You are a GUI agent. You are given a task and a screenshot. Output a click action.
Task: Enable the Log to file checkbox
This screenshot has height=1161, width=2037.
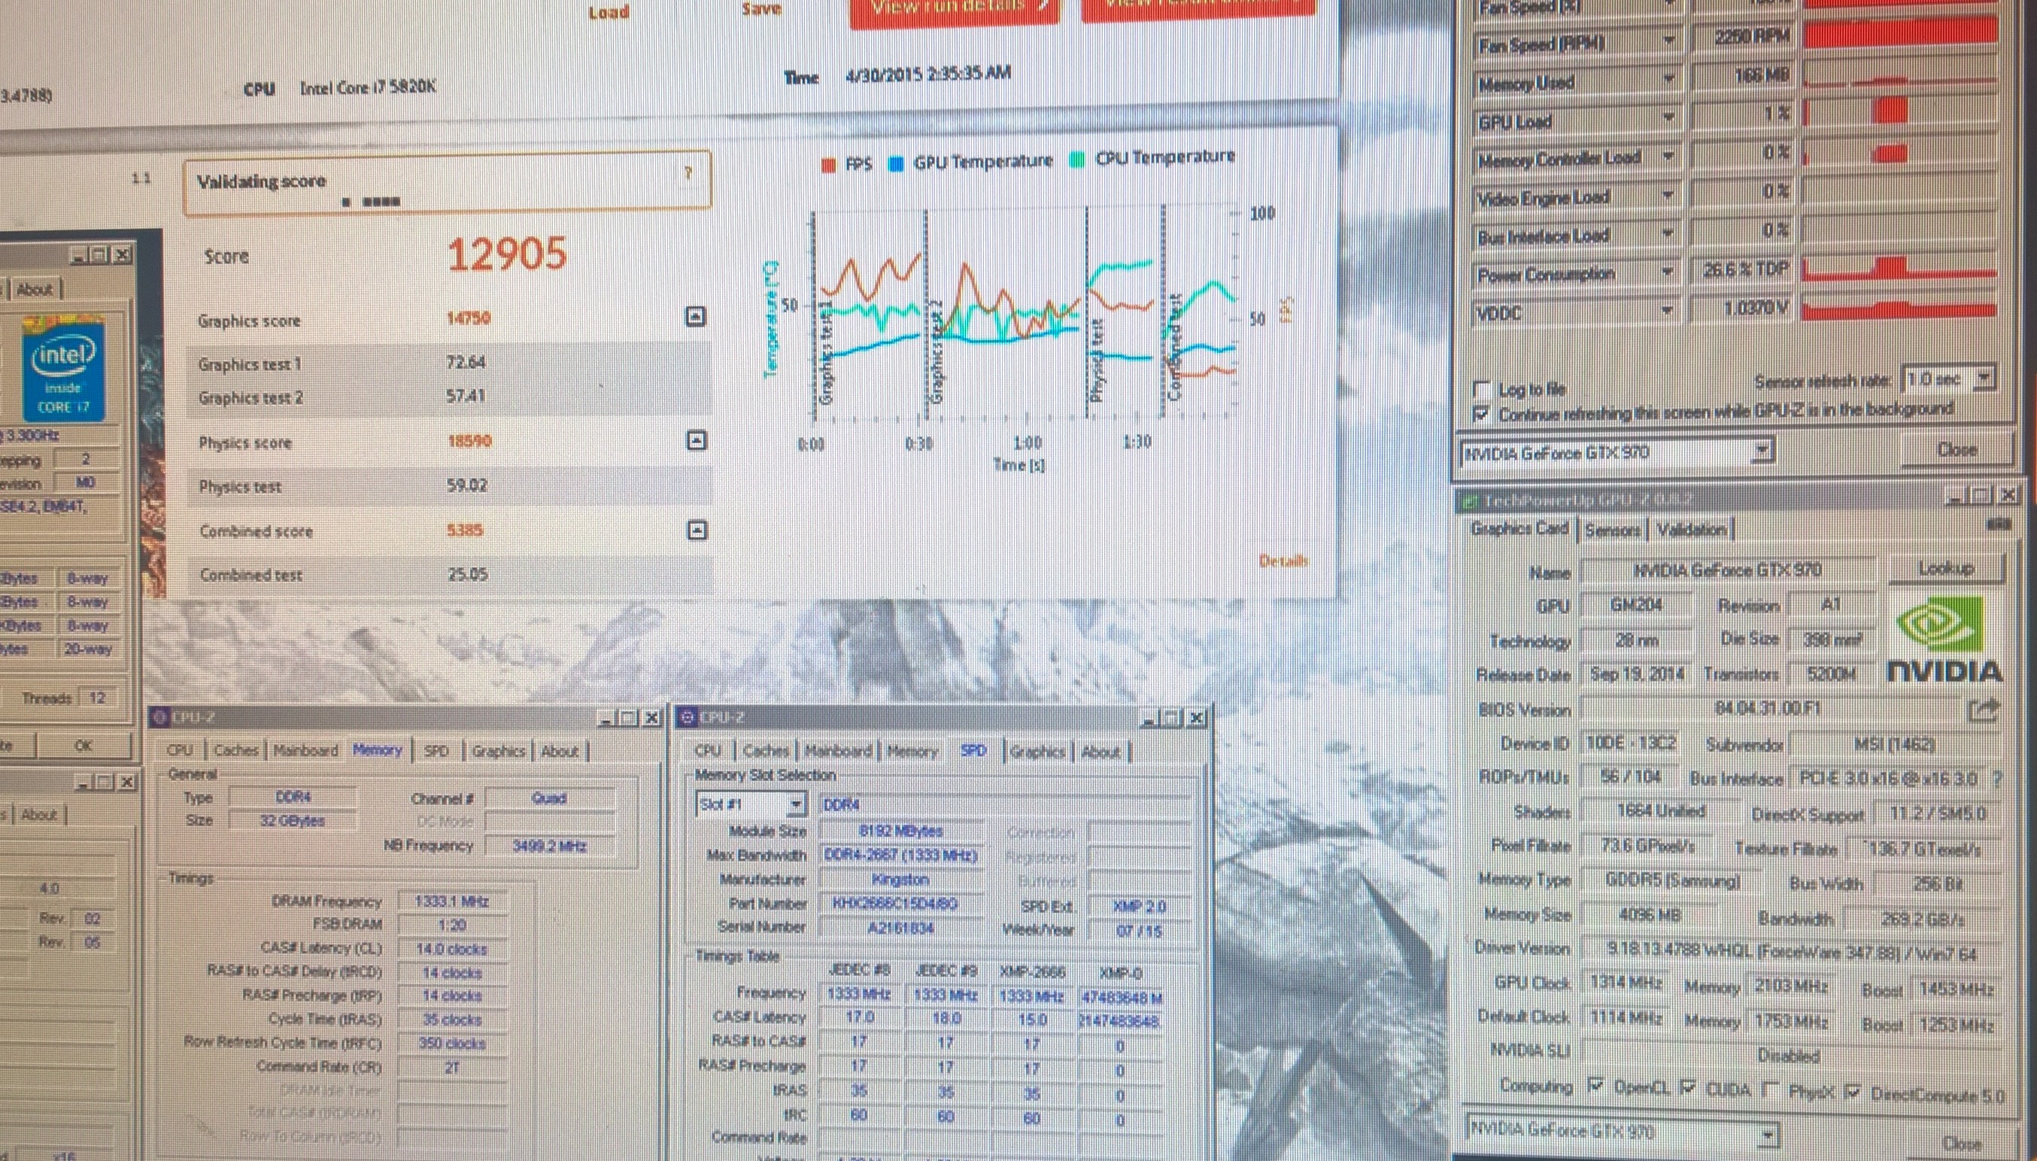(x=1482, y=389)
